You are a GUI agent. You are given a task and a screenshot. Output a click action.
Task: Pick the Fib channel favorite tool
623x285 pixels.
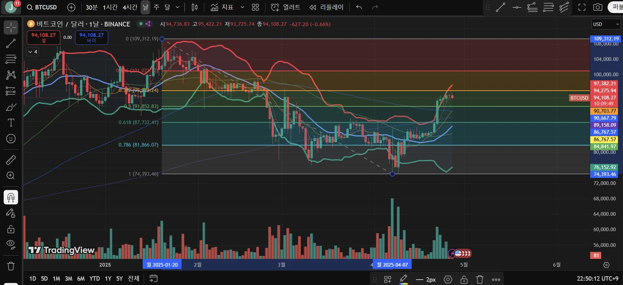point(564,7)
